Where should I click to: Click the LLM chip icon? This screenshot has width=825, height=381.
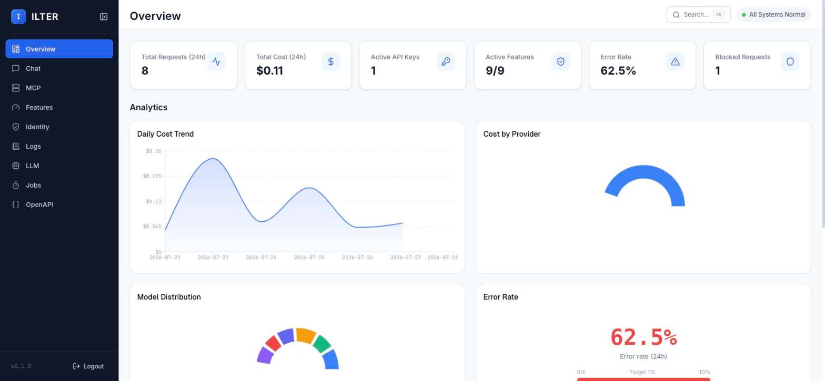(x=16, y=166)
